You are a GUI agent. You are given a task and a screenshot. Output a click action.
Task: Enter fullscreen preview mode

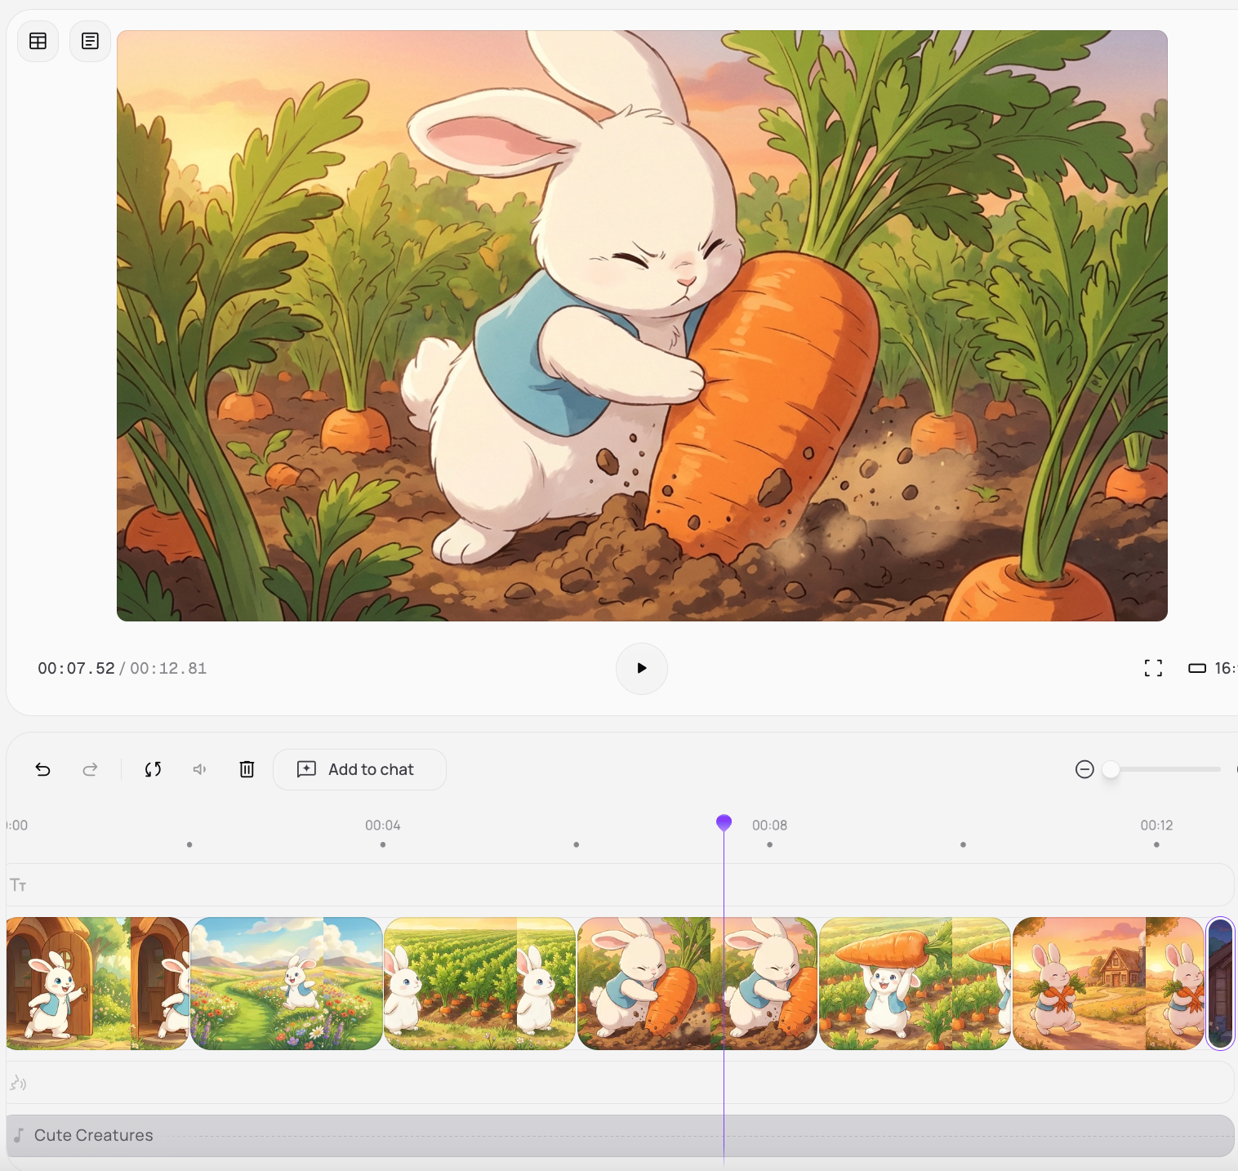point(1153,668)
